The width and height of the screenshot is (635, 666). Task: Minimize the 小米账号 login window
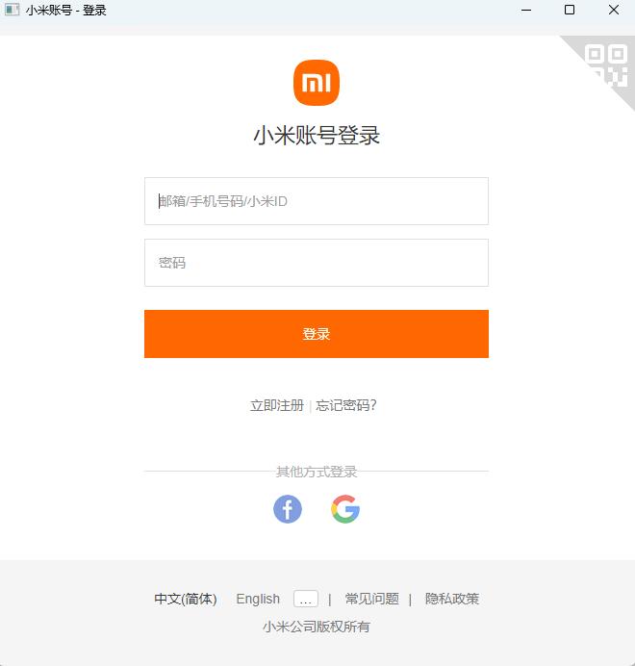(x=526, y=10)
